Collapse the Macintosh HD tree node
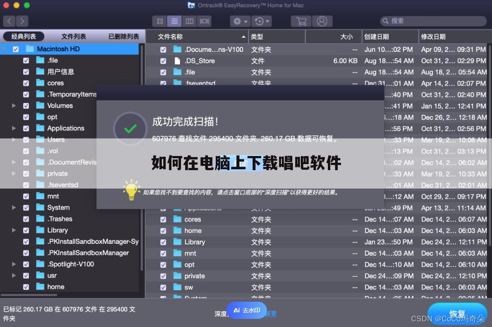This screenshot has height=327, width=492. click(x=4, y=49)
